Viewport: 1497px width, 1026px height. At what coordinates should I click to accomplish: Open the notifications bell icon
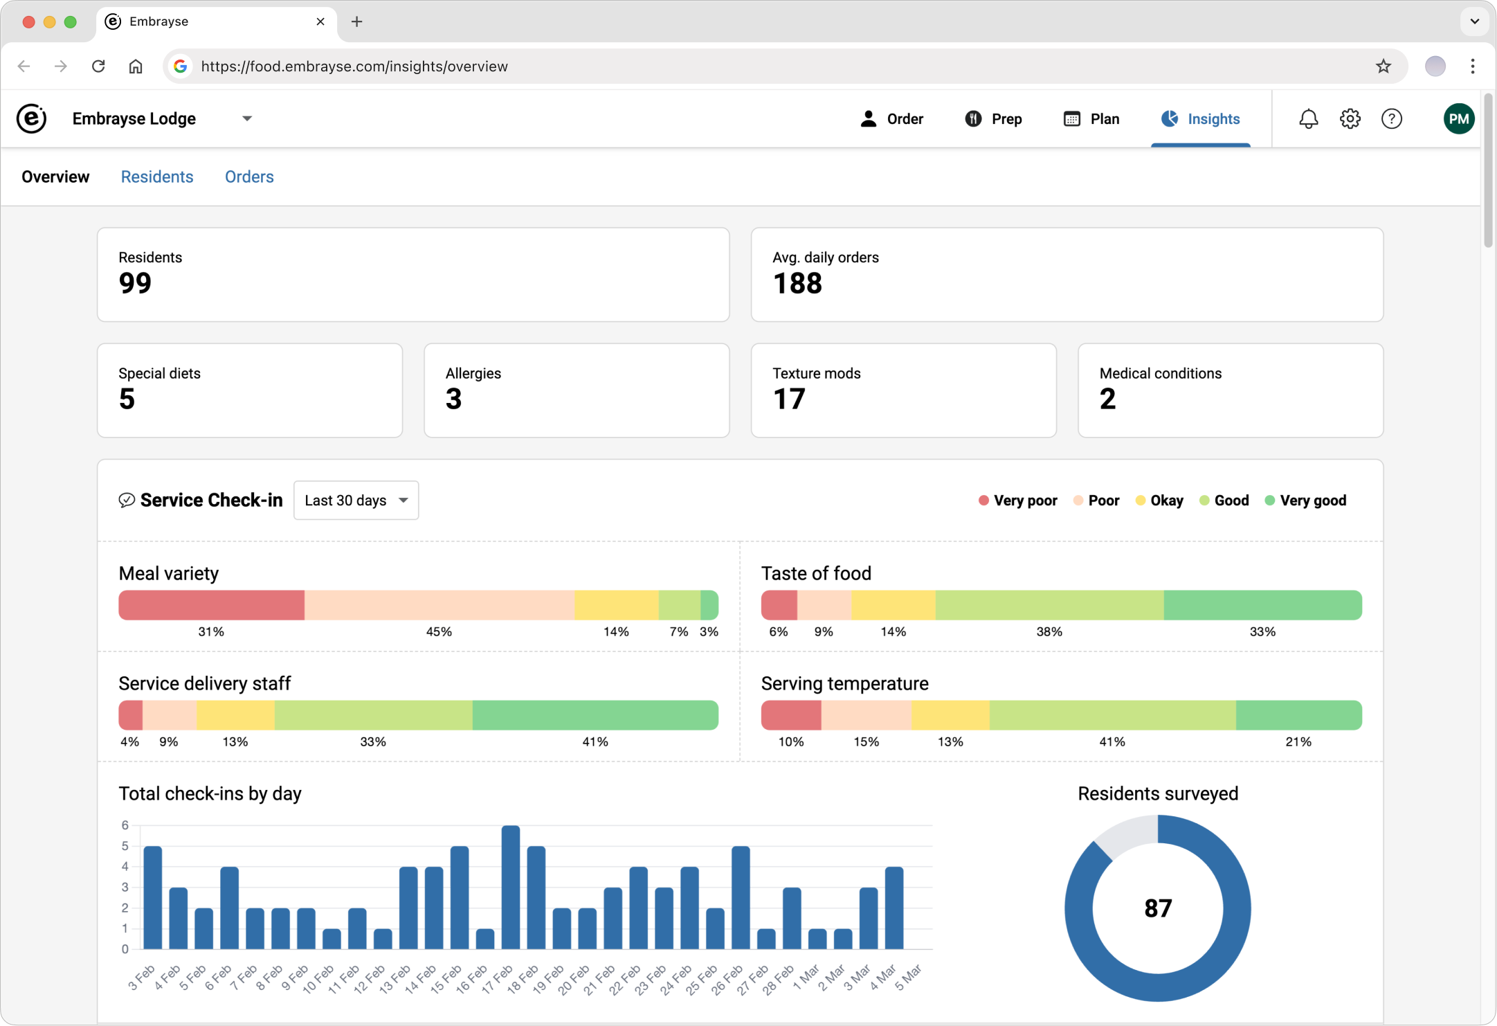coord(1308,119)
